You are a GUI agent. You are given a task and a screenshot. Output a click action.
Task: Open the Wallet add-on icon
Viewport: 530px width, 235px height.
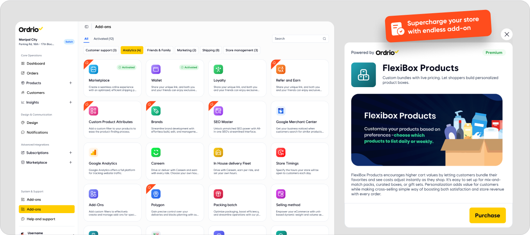click(x=156, y=69)
